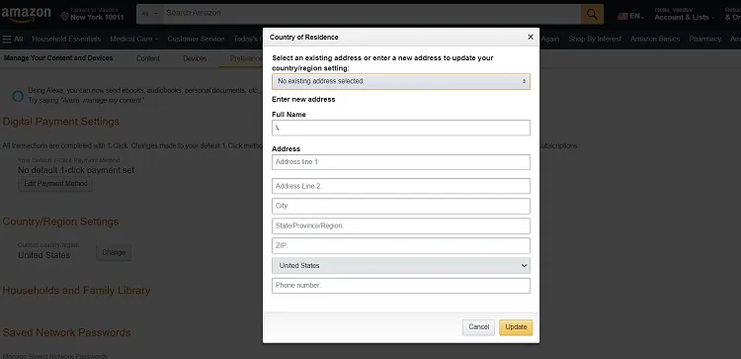Click the Update button
Image resolution: width=741 pixels, height=359 pixels.
(516, 327)
